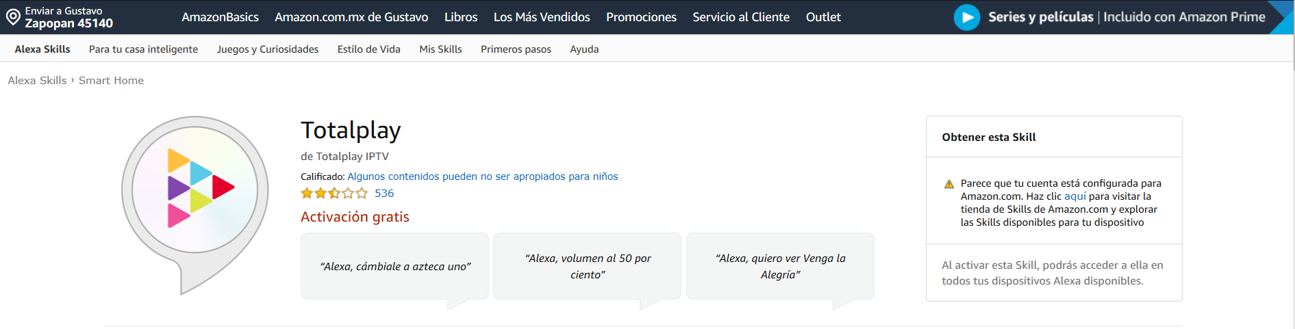
Task: Open the 536 reviews link
Action: 384,194
